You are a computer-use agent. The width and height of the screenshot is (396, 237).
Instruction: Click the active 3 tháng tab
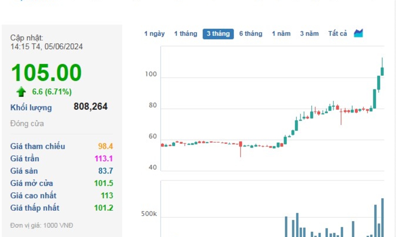point(218,33)
